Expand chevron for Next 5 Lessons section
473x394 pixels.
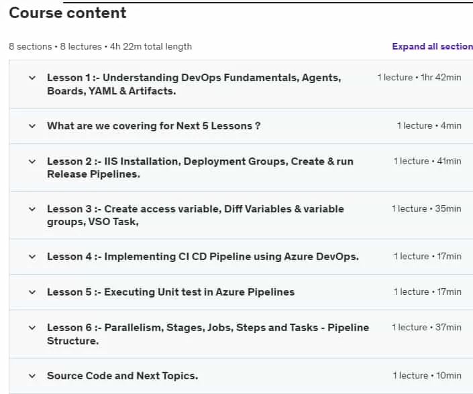32,126
